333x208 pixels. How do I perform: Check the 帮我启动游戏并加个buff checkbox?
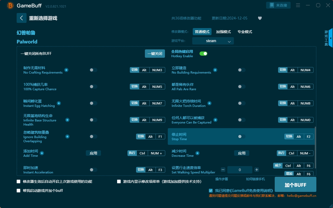(18, 191)
